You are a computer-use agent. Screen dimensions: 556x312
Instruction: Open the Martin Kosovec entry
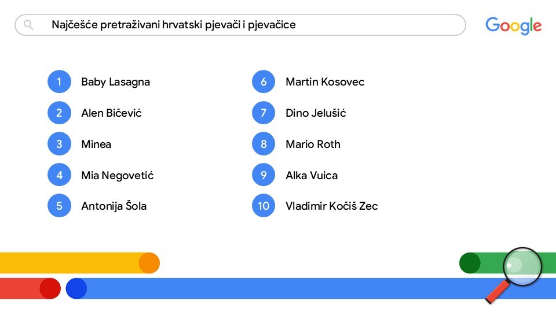tap(325, 81)
